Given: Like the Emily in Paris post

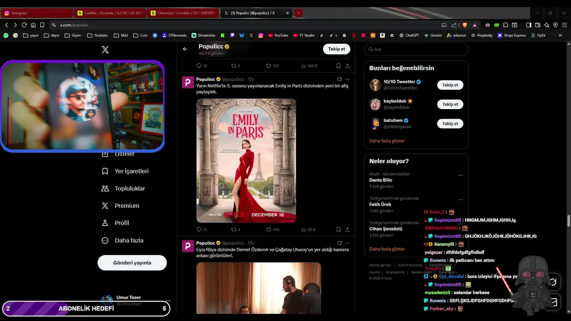Looking at the screenshot, I should pos(269,230).
